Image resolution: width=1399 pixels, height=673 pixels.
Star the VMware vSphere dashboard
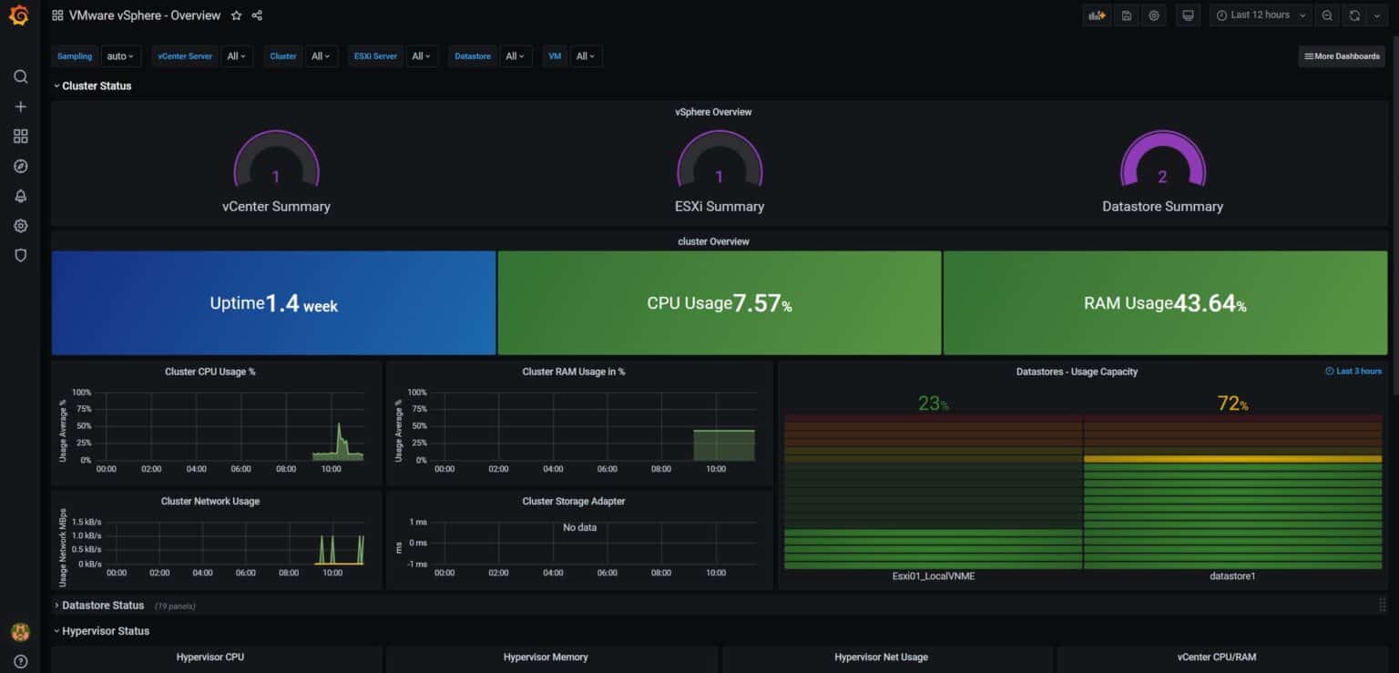pyautogui.click(x=236, y=15)
